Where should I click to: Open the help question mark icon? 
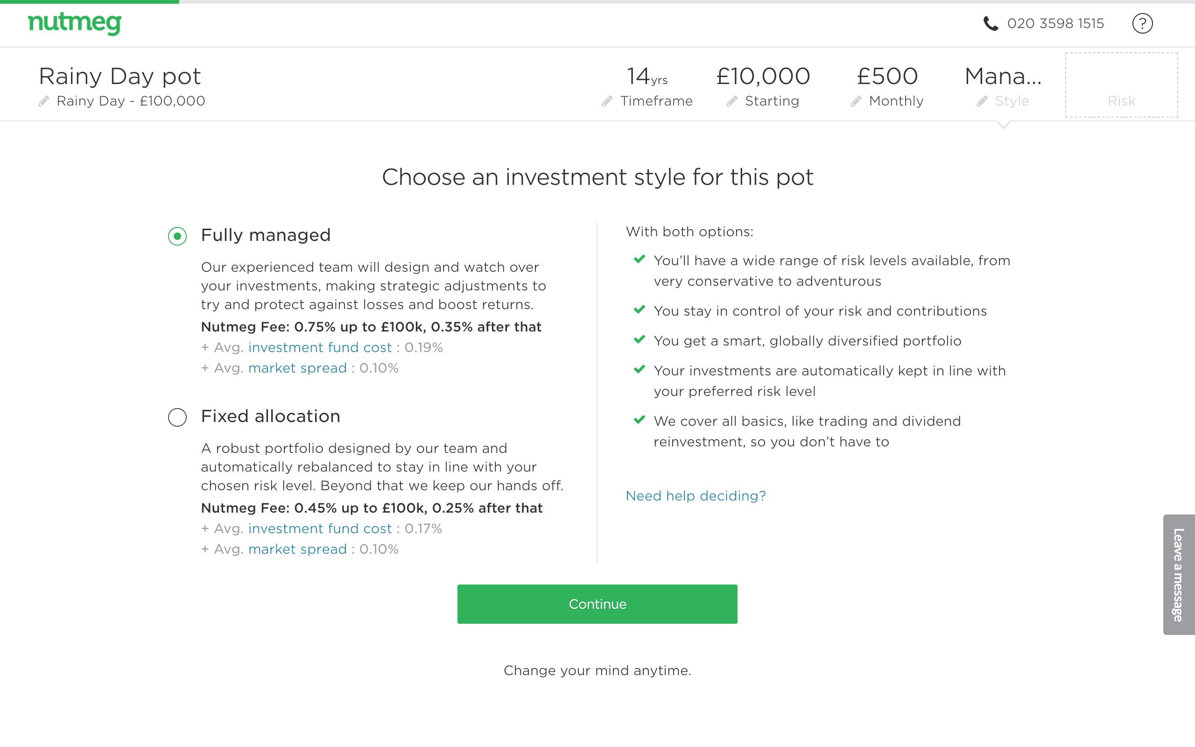1142,23
